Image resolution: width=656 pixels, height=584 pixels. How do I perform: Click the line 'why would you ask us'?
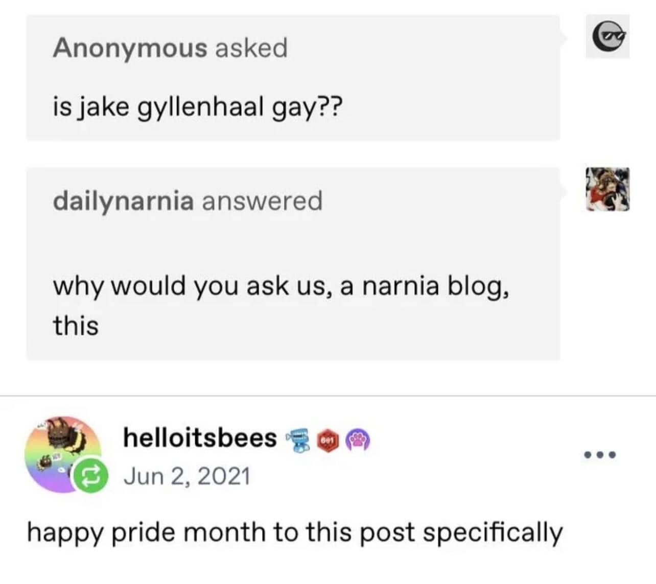(x=281, y=286)
